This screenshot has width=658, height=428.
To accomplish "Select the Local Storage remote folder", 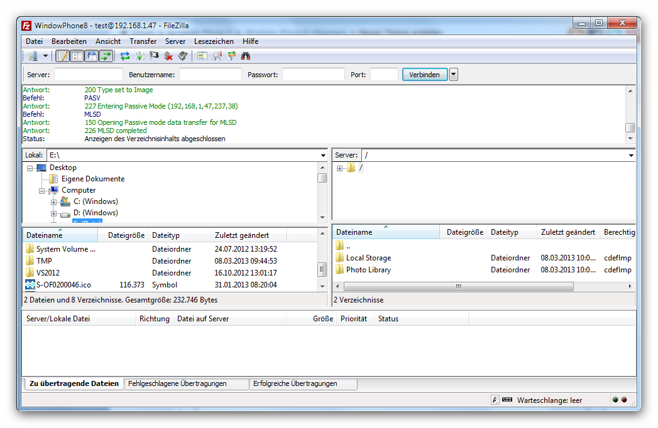I will [x=368, y=258].
